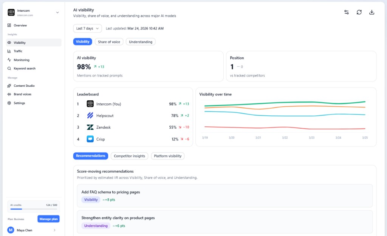The height and width of the screenshot is (236, 387).
Task: Open the Last 7 days dropdown
Action: (87, 28)
